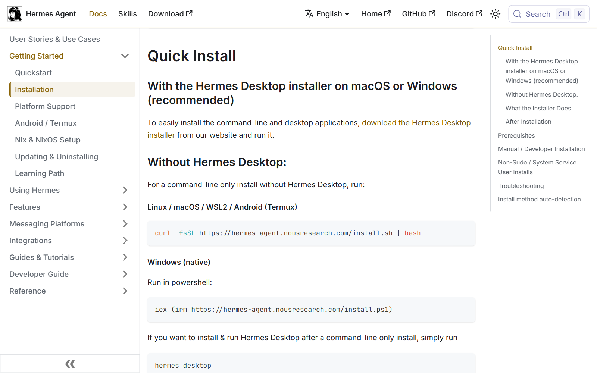Viewport: 597px width, 373px height.
Task: Open the English language dropdown
Action: click(x=327, y=14)
